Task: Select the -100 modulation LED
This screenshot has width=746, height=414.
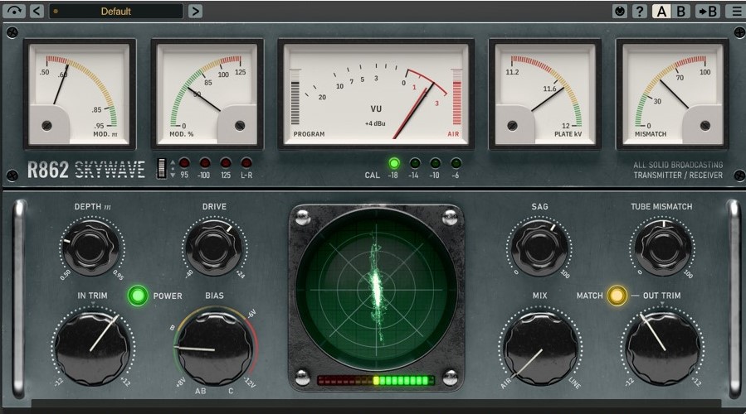Action: [205, 163]
